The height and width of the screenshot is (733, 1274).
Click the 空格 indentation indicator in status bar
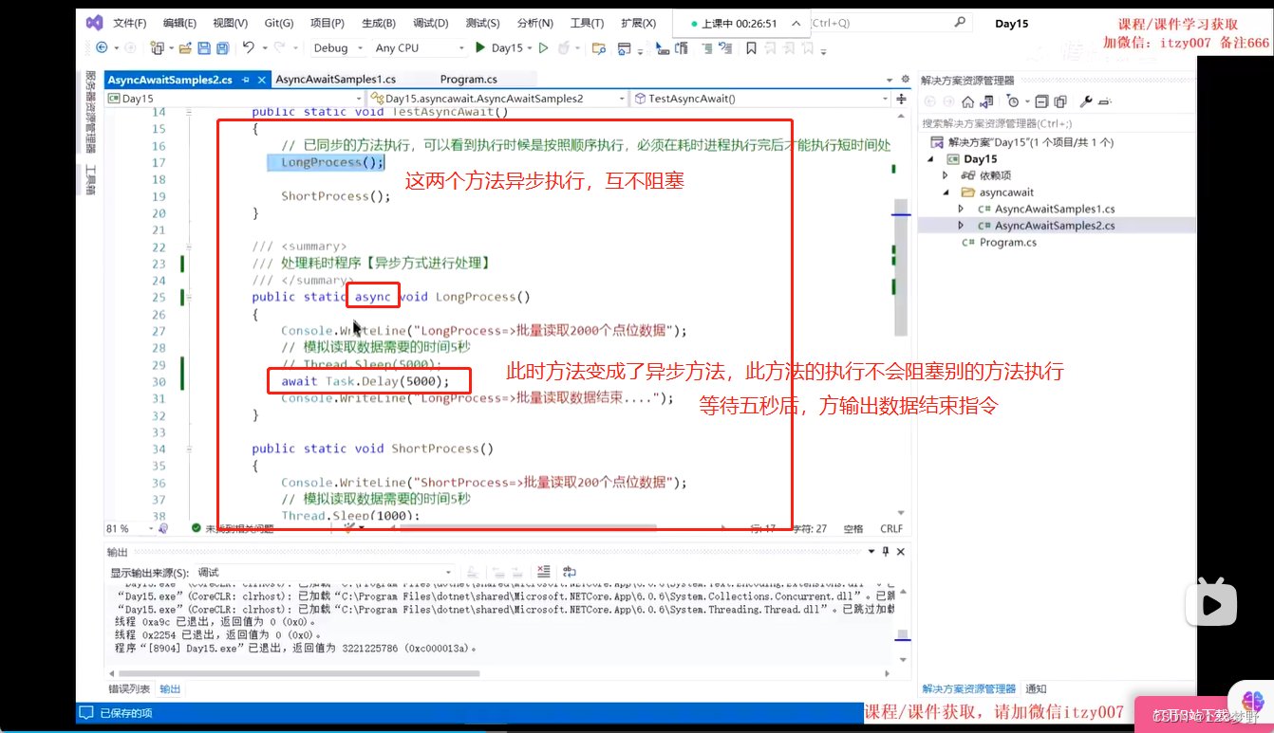(853, 529)
